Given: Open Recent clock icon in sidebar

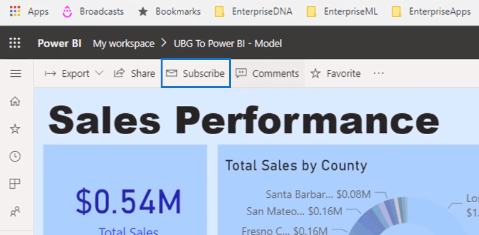Looking at the screenshot, I should (x=15, y=156).
